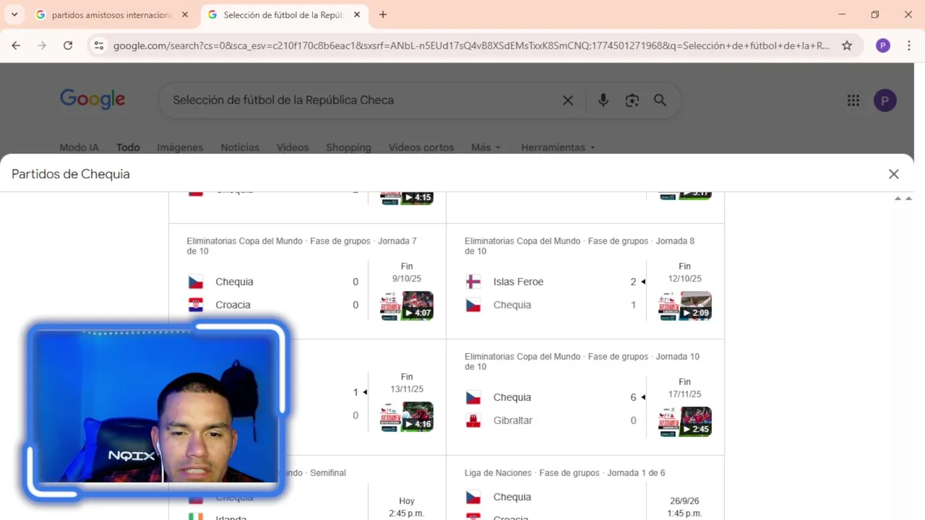Play the Chequia vs Gibraltar 2:45 highlight

[685, 422]
